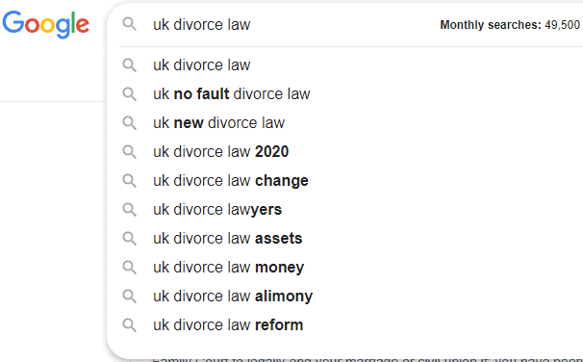583x362 pixels.
Task: Select suggestion 'uk divorce law change'
Action: 344,180
